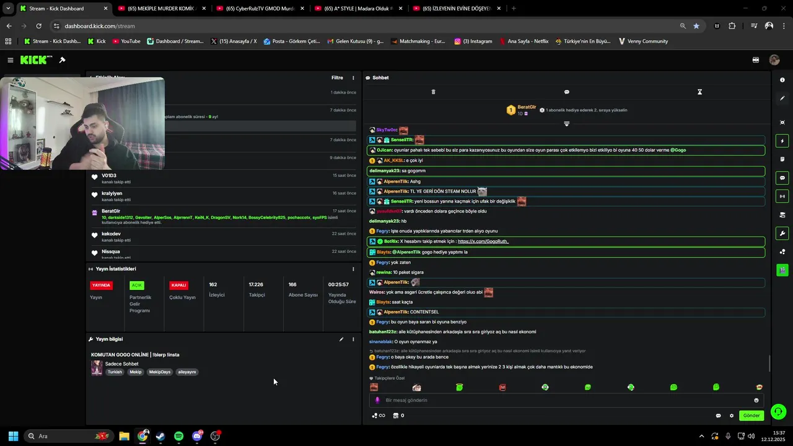This screenshot has height=446, width=793.
Task: Open the Kick hamburger menu
Action: 11,60
